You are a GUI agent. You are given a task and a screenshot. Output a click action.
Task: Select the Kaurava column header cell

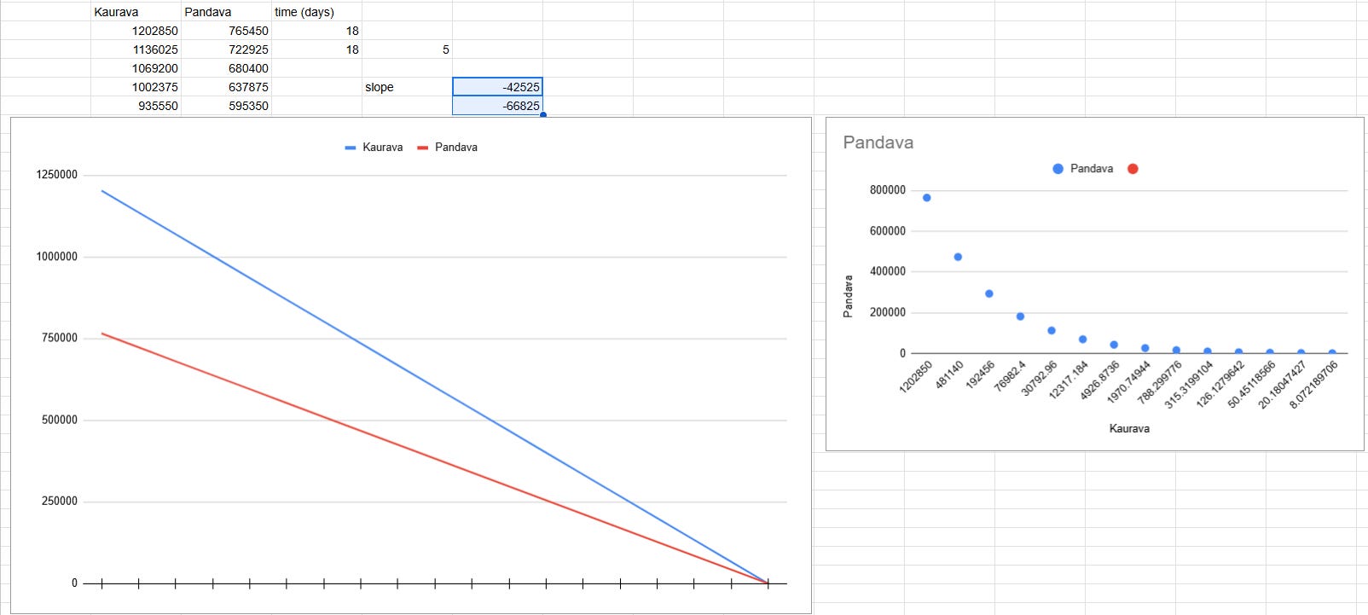[136, 12]
